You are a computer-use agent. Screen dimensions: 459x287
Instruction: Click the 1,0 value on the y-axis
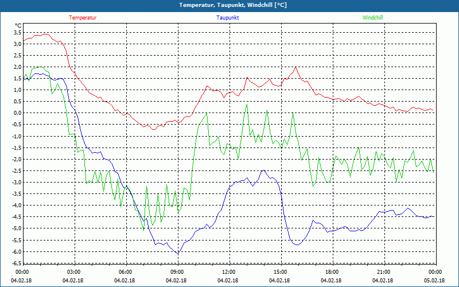(x=18, y=90)
